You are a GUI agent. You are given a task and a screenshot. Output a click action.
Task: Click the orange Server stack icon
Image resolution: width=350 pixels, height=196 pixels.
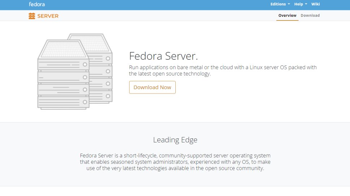coord(32,16)
